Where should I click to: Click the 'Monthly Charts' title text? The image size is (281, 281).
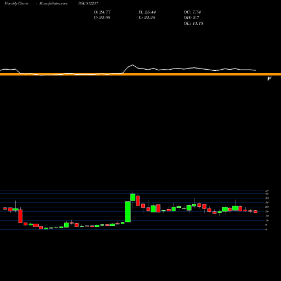[x=16, y=3]
